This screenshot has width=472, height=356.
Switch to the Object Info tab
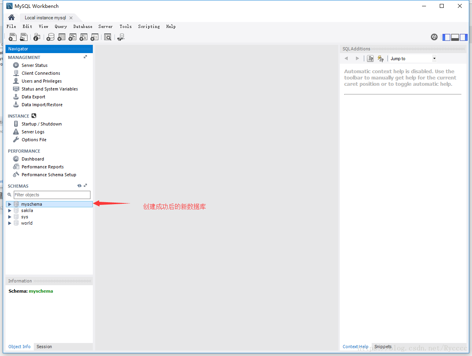coord(19,347)
